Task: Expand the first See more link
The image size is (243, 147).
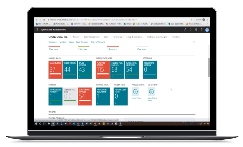Action: [53, 49]
